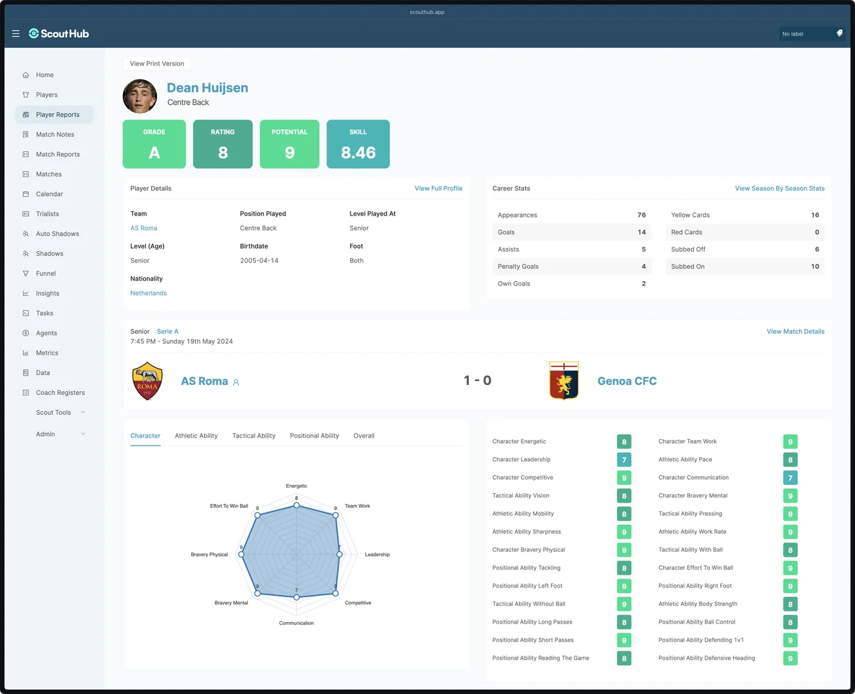Open the No label dropdown
This screenshot has width=855, height=694.
pos(812,34)
